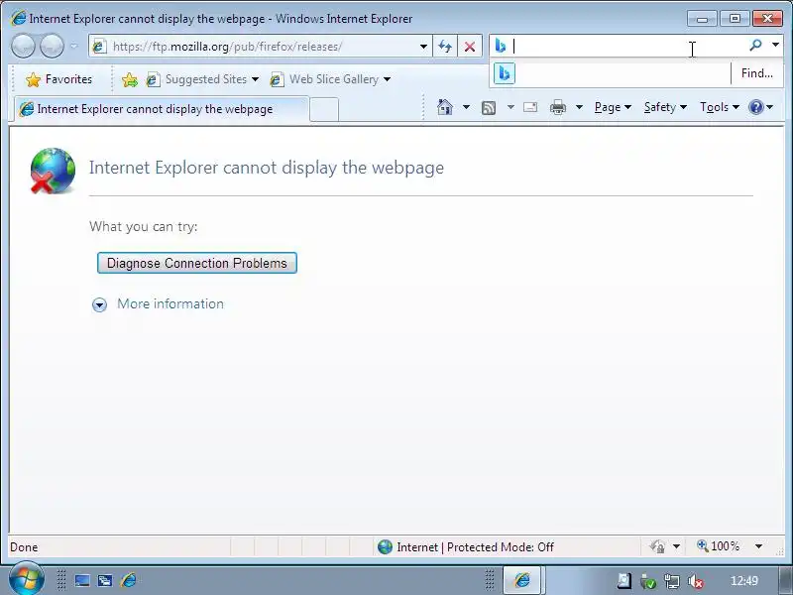Click the taskbar clock showing 12:49
The image size is (793, 595).
(x=744, y=581)
